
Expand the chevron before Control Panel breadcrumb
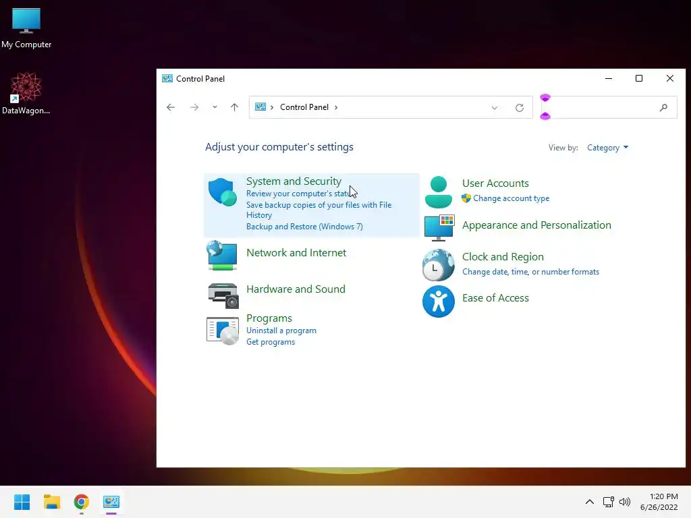pyautogui.click(x=272, y=107)
